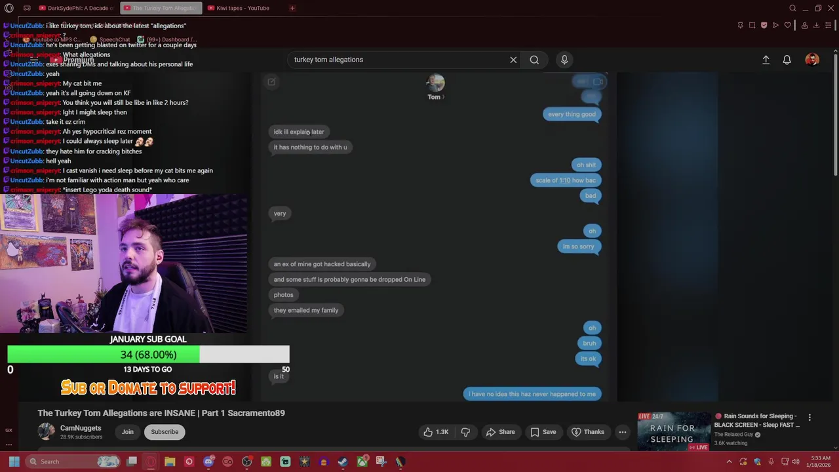Open the Opera GX taskbar icon
839x472 pixels.
pyautogui.click(x=151, y=462)
